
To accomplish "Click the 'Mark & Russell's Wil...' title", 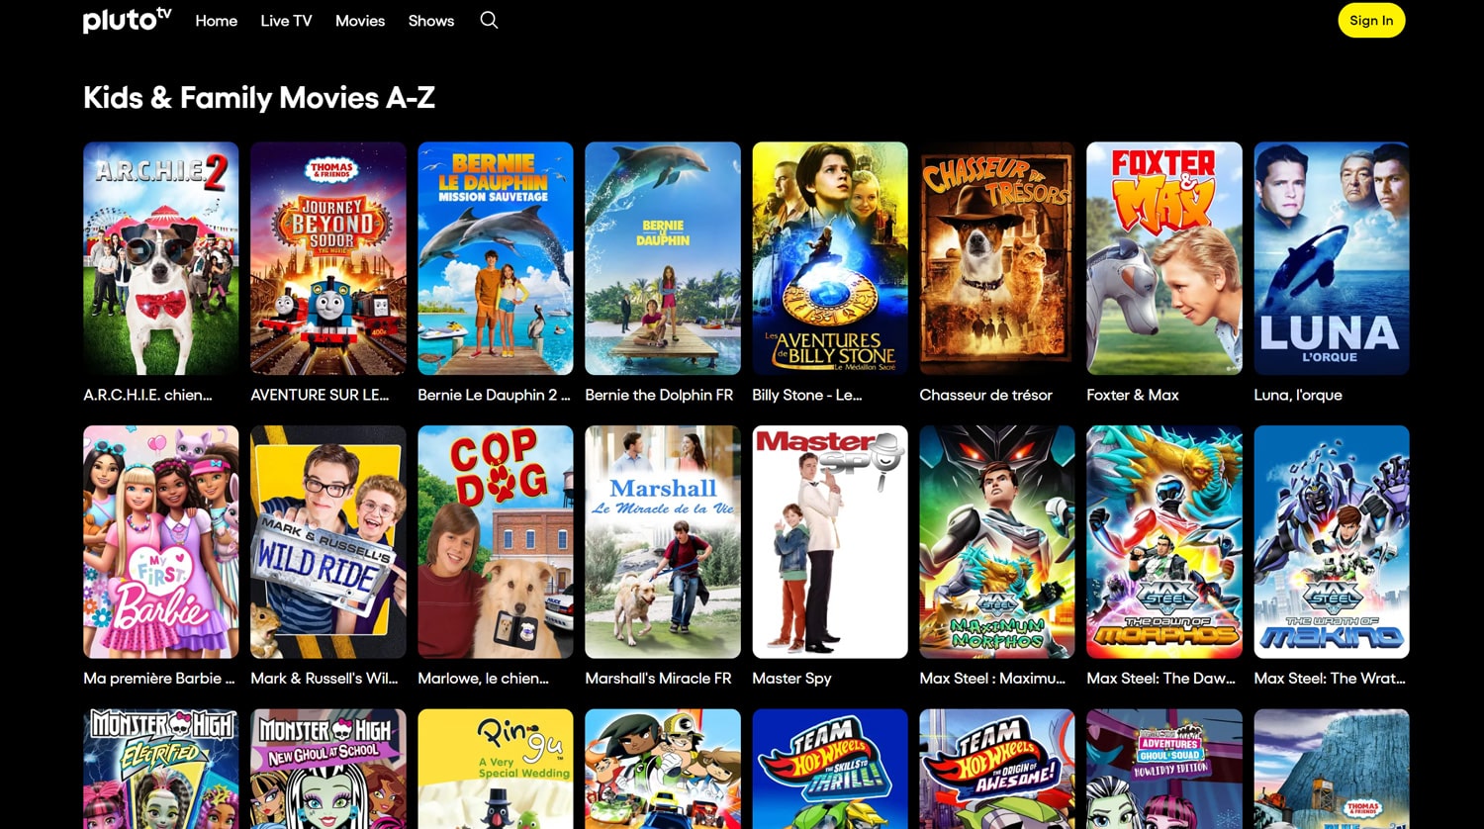I will [x=325, y=679].
